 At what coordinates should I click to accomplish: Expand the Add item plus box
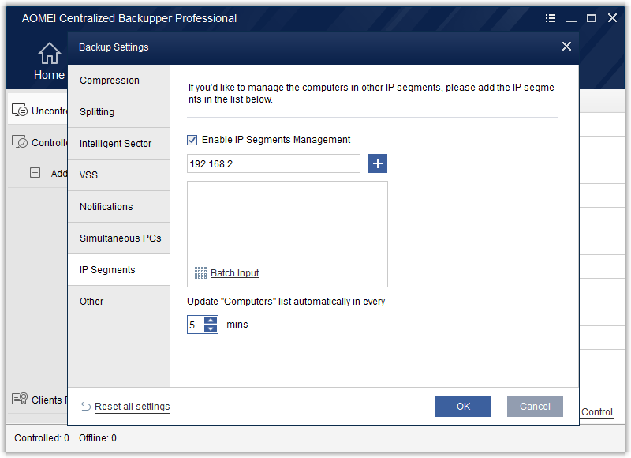35,173
